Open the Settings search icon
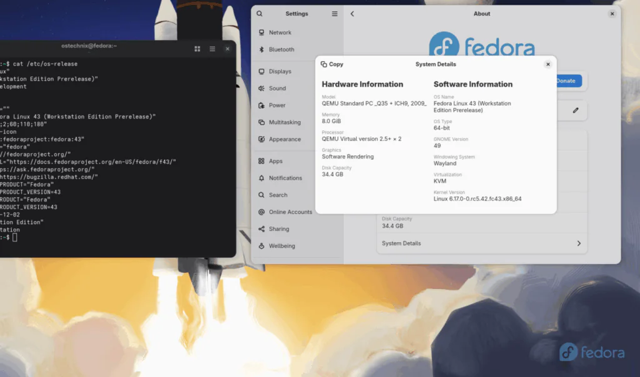Viewport: 640px width, 377px height. (259, 14)
